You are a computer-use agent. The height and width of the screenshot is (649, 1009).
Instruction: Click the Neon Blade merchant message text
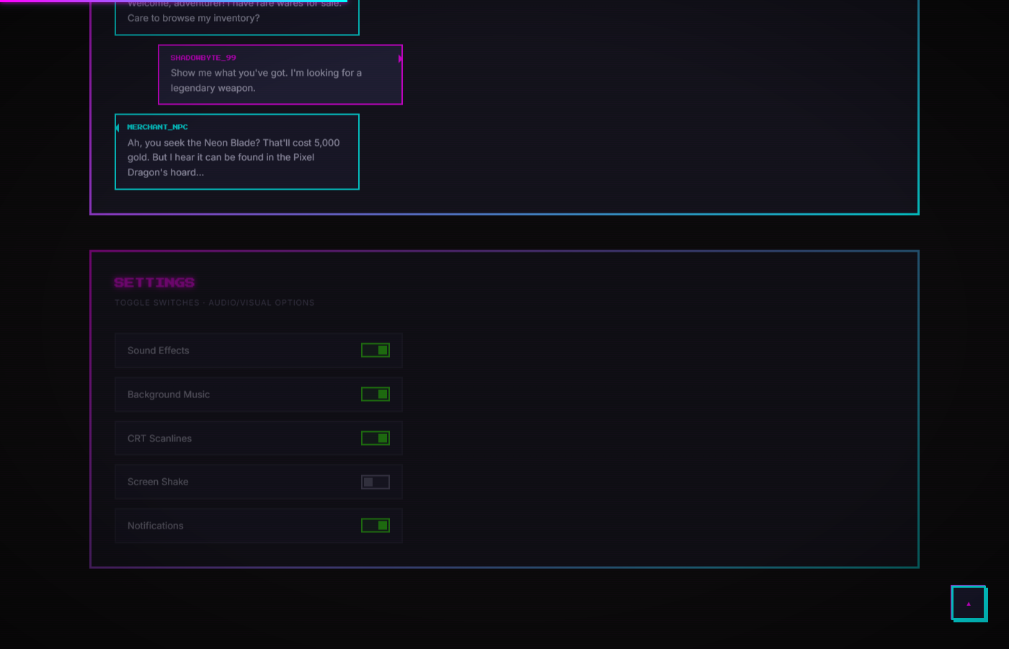click(x=234, y=157)
